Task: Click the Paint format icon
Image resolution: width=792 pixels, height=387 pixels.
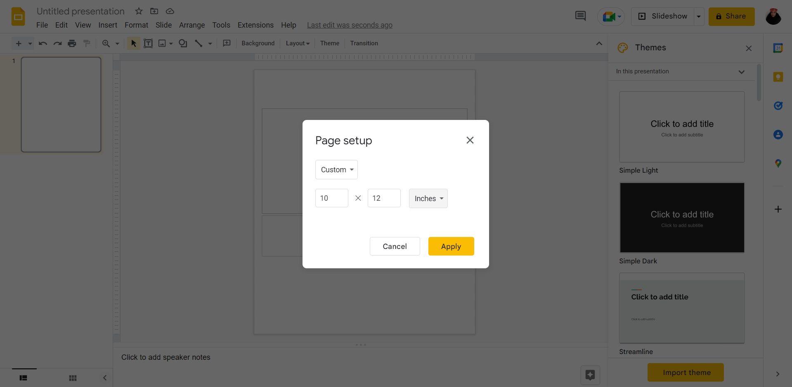Action: point(87,43)
